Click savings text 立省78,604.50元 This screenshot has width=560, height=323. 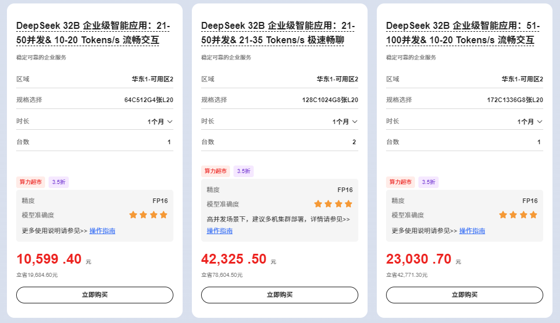tap(222, 275)
